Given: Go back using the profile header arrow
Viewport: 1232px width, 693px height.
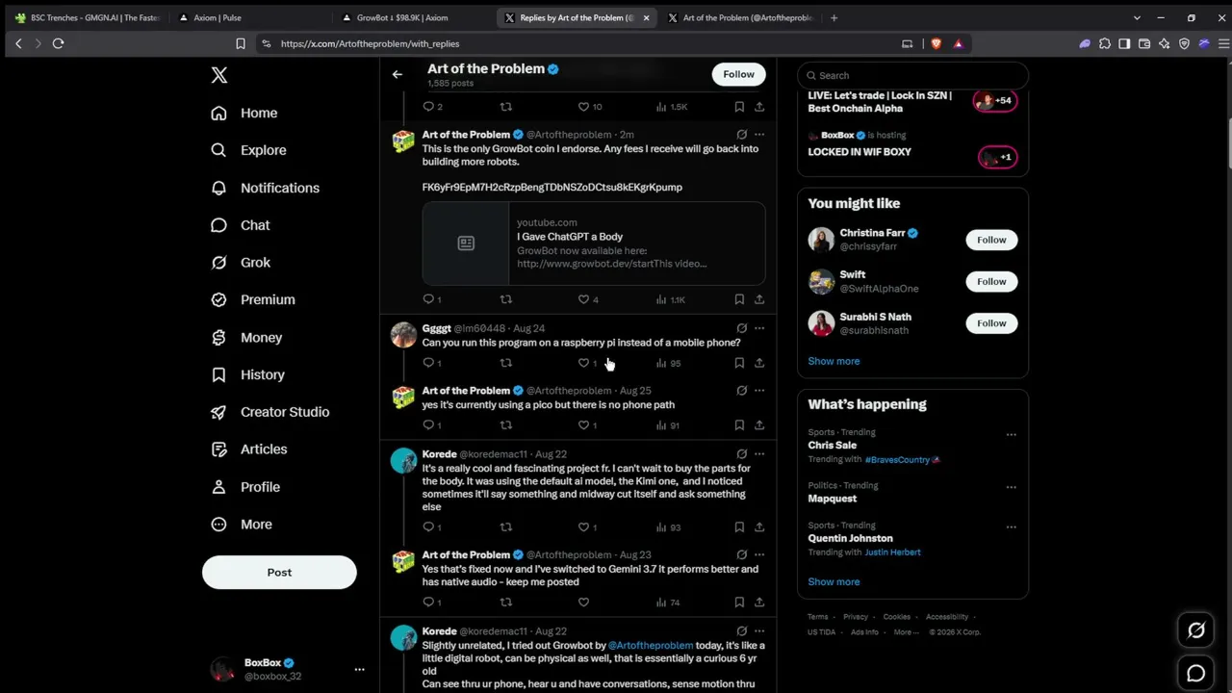Looking at the screenshot, I should 397,74.
